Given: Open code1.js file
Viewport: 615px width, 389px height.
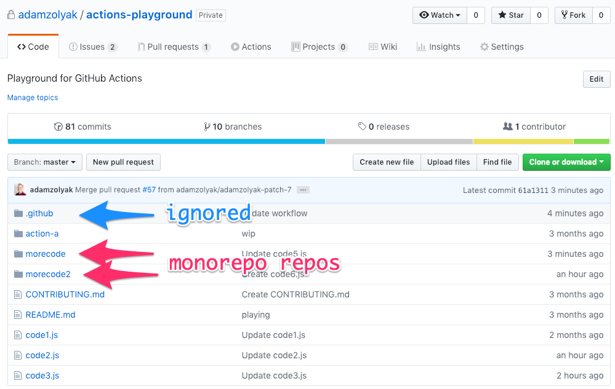Looking at the screenshot, I should coord(42,335).
